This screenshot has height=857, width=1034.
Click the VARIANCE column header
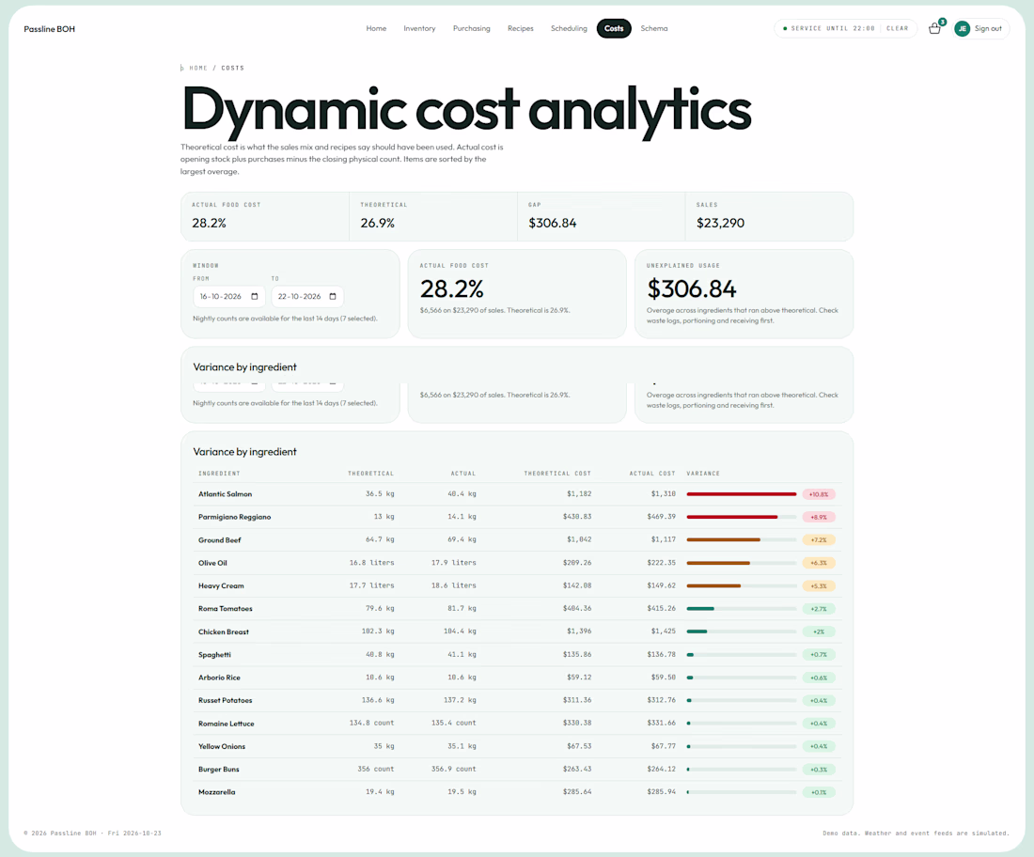[703, 474]
